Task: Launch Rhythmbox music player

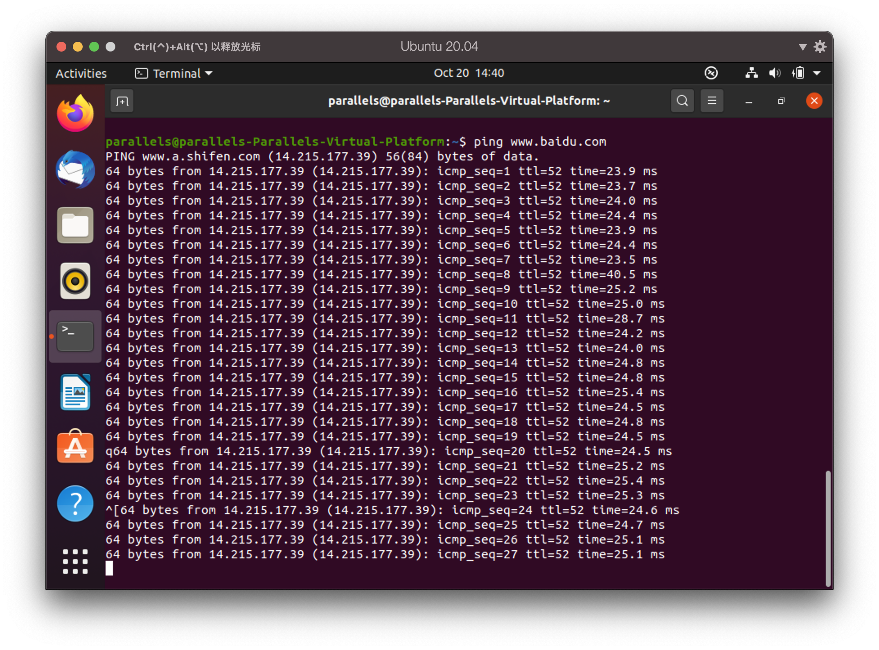Action: 75,281
